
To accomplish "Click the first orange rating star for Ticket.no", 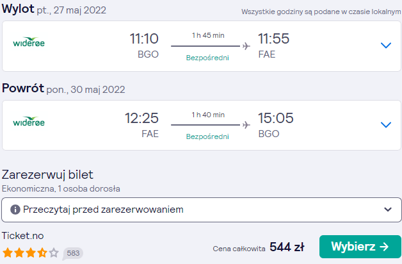I will tap(8, 252).
